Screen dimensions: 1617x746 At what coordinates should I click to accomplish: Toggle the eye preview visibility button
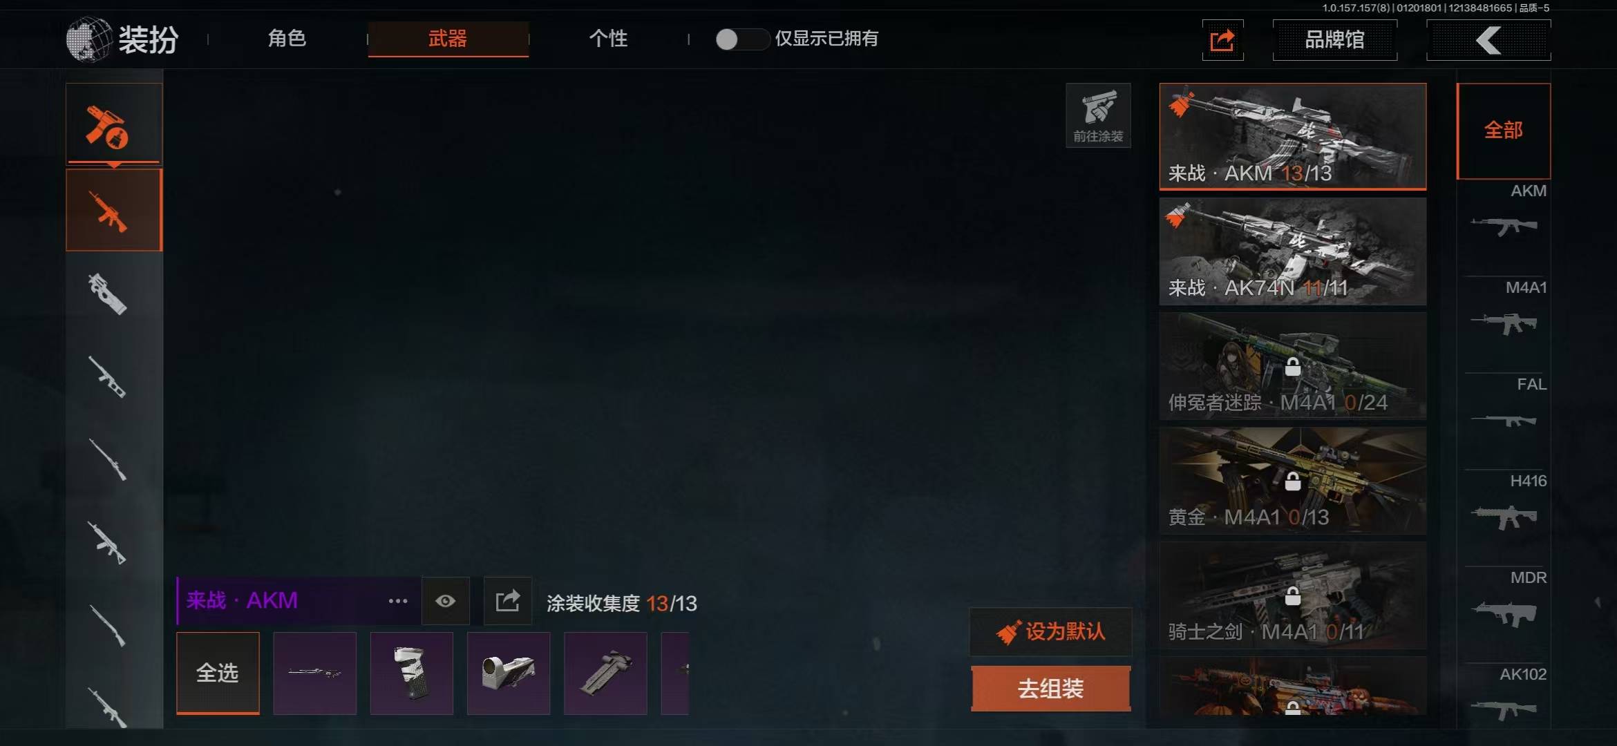[x=446, y=601]
